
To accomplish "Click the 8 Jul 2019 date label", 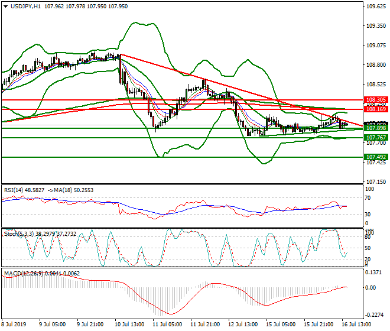I will (14, 324).
